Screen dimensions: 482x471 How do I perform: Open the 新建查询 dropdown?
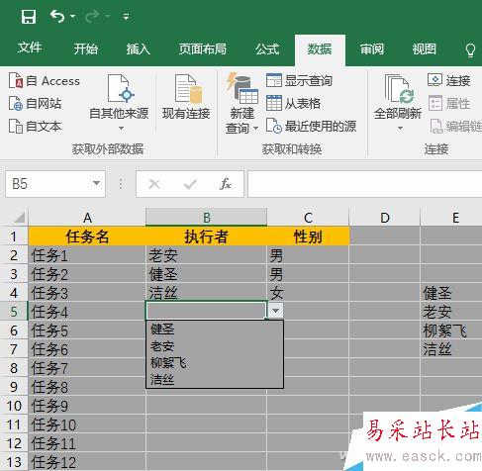click(241, 104)
